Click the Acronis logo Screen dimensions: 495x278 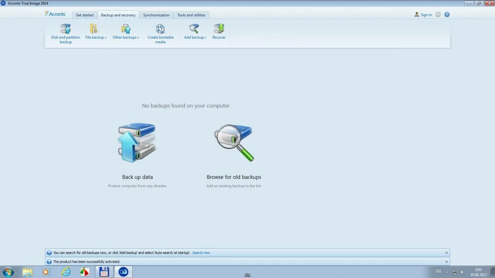click(x=55, y=14)
